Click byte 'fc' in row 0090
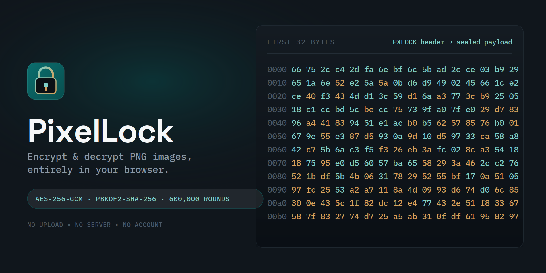This screenshot has height=273, width=546. tap(311, 190)
